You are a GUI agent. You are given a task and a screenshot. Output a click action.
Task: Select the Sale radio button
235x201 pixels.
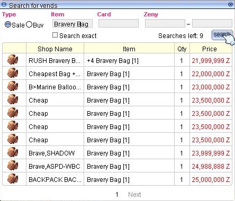pos(8,24)
